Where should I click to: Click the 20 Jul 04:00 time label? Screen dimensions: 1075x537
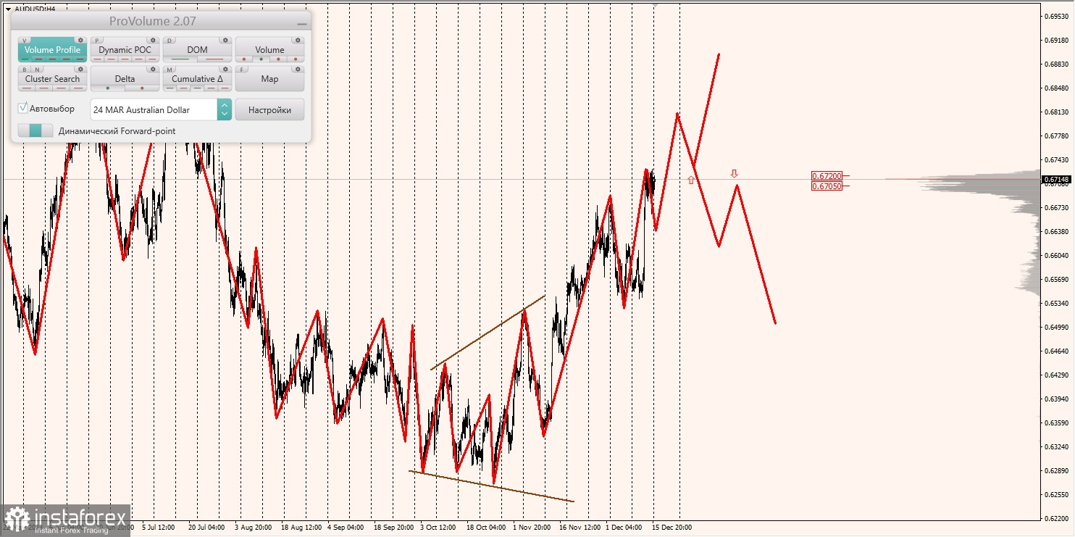206,528
